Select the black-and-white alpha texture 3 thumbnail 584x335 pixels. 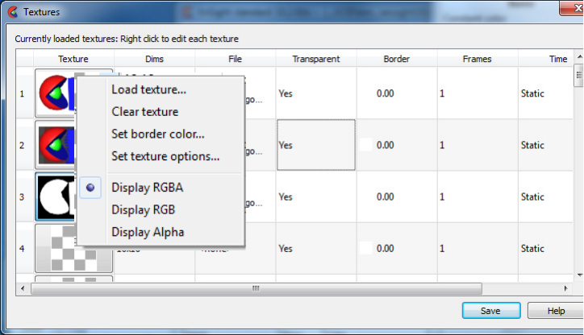55,196
